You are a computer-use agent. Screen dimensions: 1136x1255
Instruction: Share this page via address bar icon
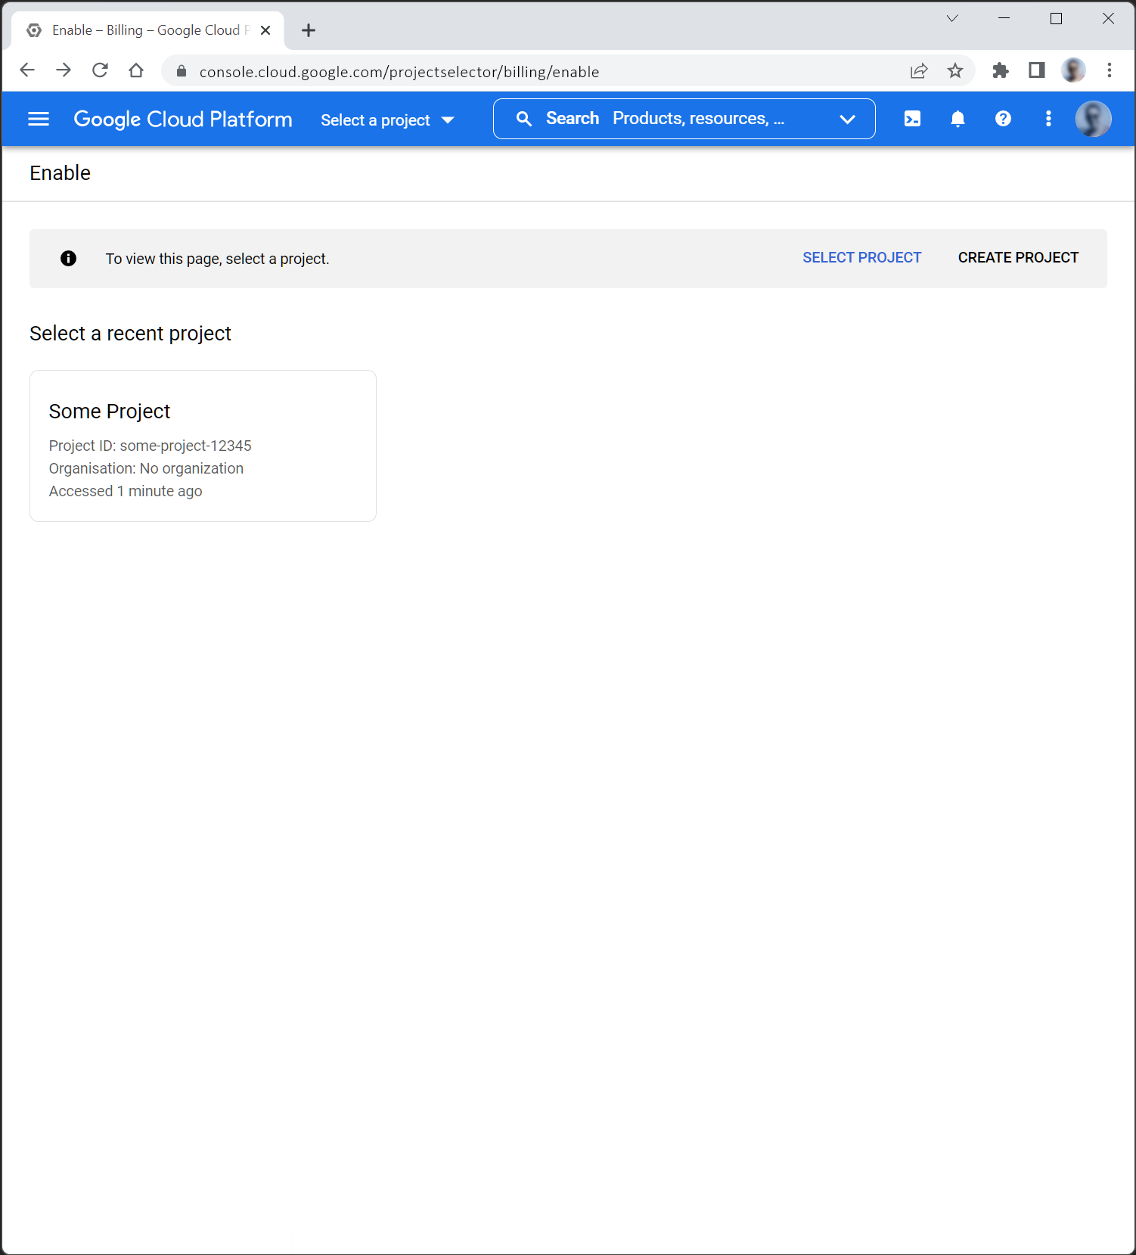click(919, 71)
